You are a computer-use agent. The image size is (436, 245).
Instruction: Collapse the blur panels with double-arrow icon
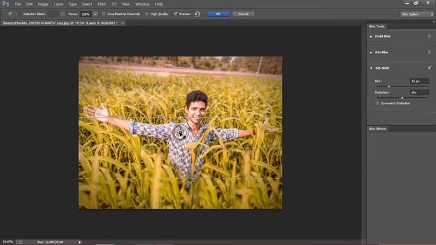point(433,22)
